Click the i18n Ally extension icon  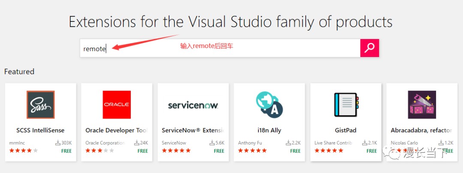pyautogui.click(x=269, y=105)
